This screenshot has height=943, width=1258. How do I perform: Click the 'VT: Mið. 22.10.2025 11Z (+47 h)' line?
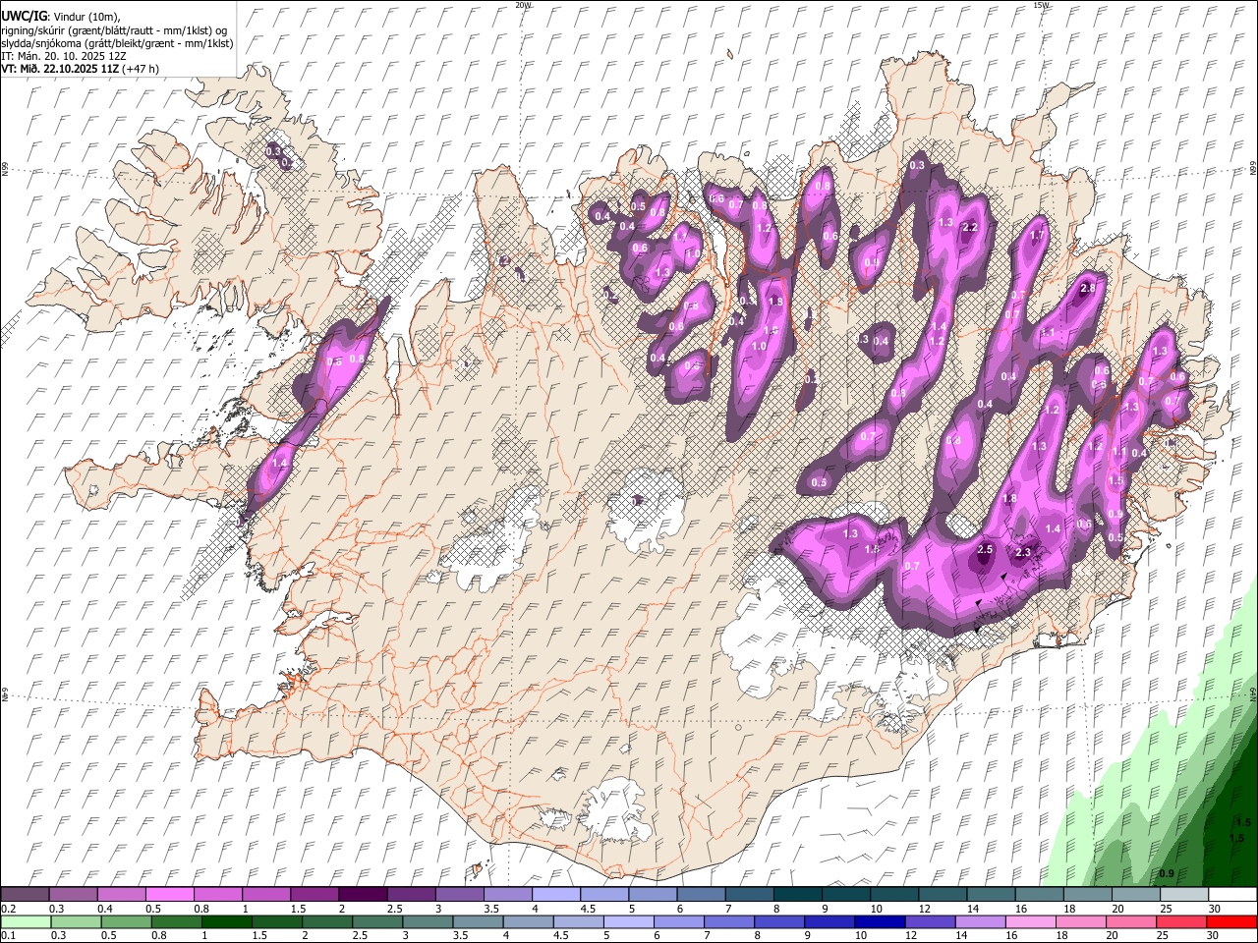pyautogui.click(x=81, y=69)
